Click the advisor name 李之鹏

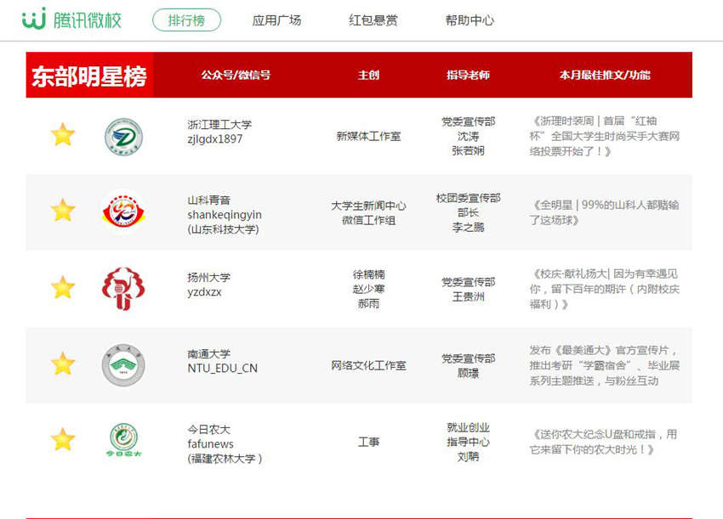468,227
